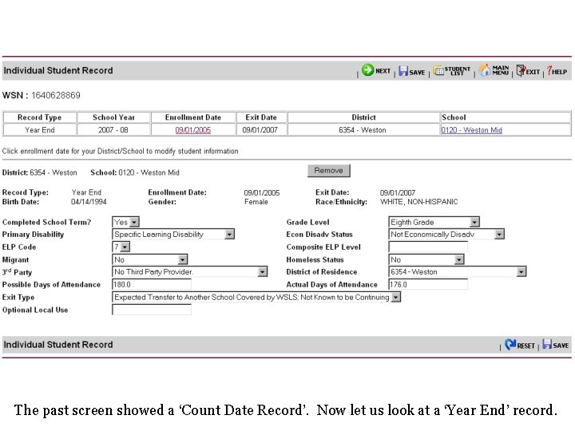The height and width of the screenshot is (431, 575).
Task: Click the Actual Days of Attendance field
Action: click(428, 284)
